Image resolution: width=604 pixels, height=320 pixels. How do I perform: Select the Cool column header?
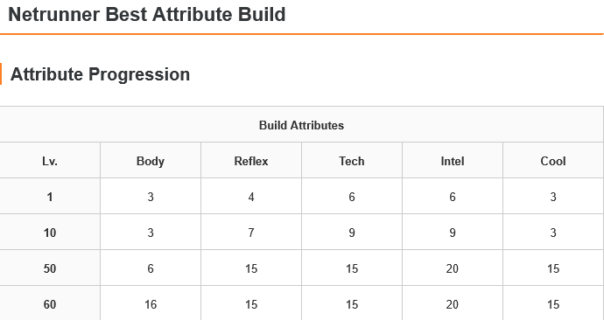coord(553,161)
